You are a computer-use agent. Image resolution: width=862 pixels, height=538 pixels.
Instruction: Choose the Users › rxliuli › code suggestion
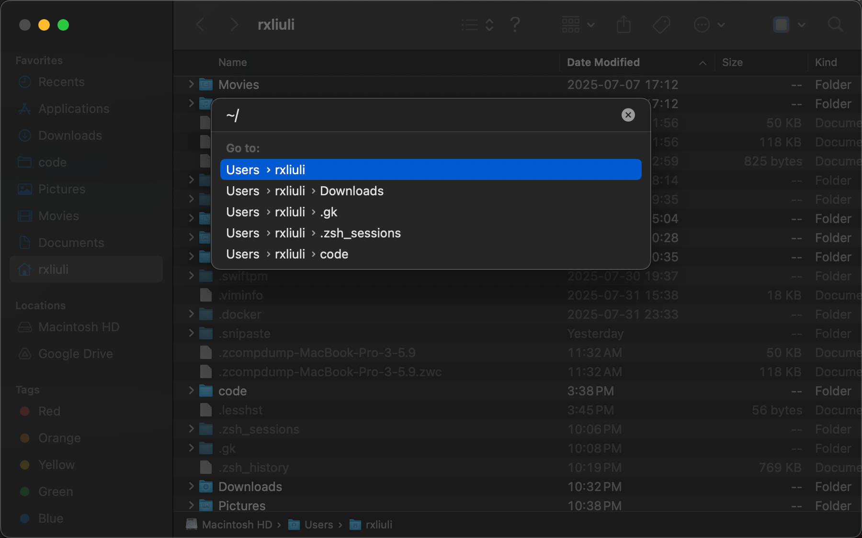click(431, 254)
